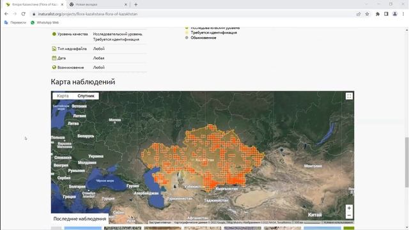Click the Чёрное море label on map

pyautogui.click(x=105, y=181)
